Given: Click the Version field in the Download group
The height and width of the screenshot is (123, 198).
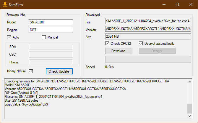Looking at the screenshot, I should click(148, 29).
